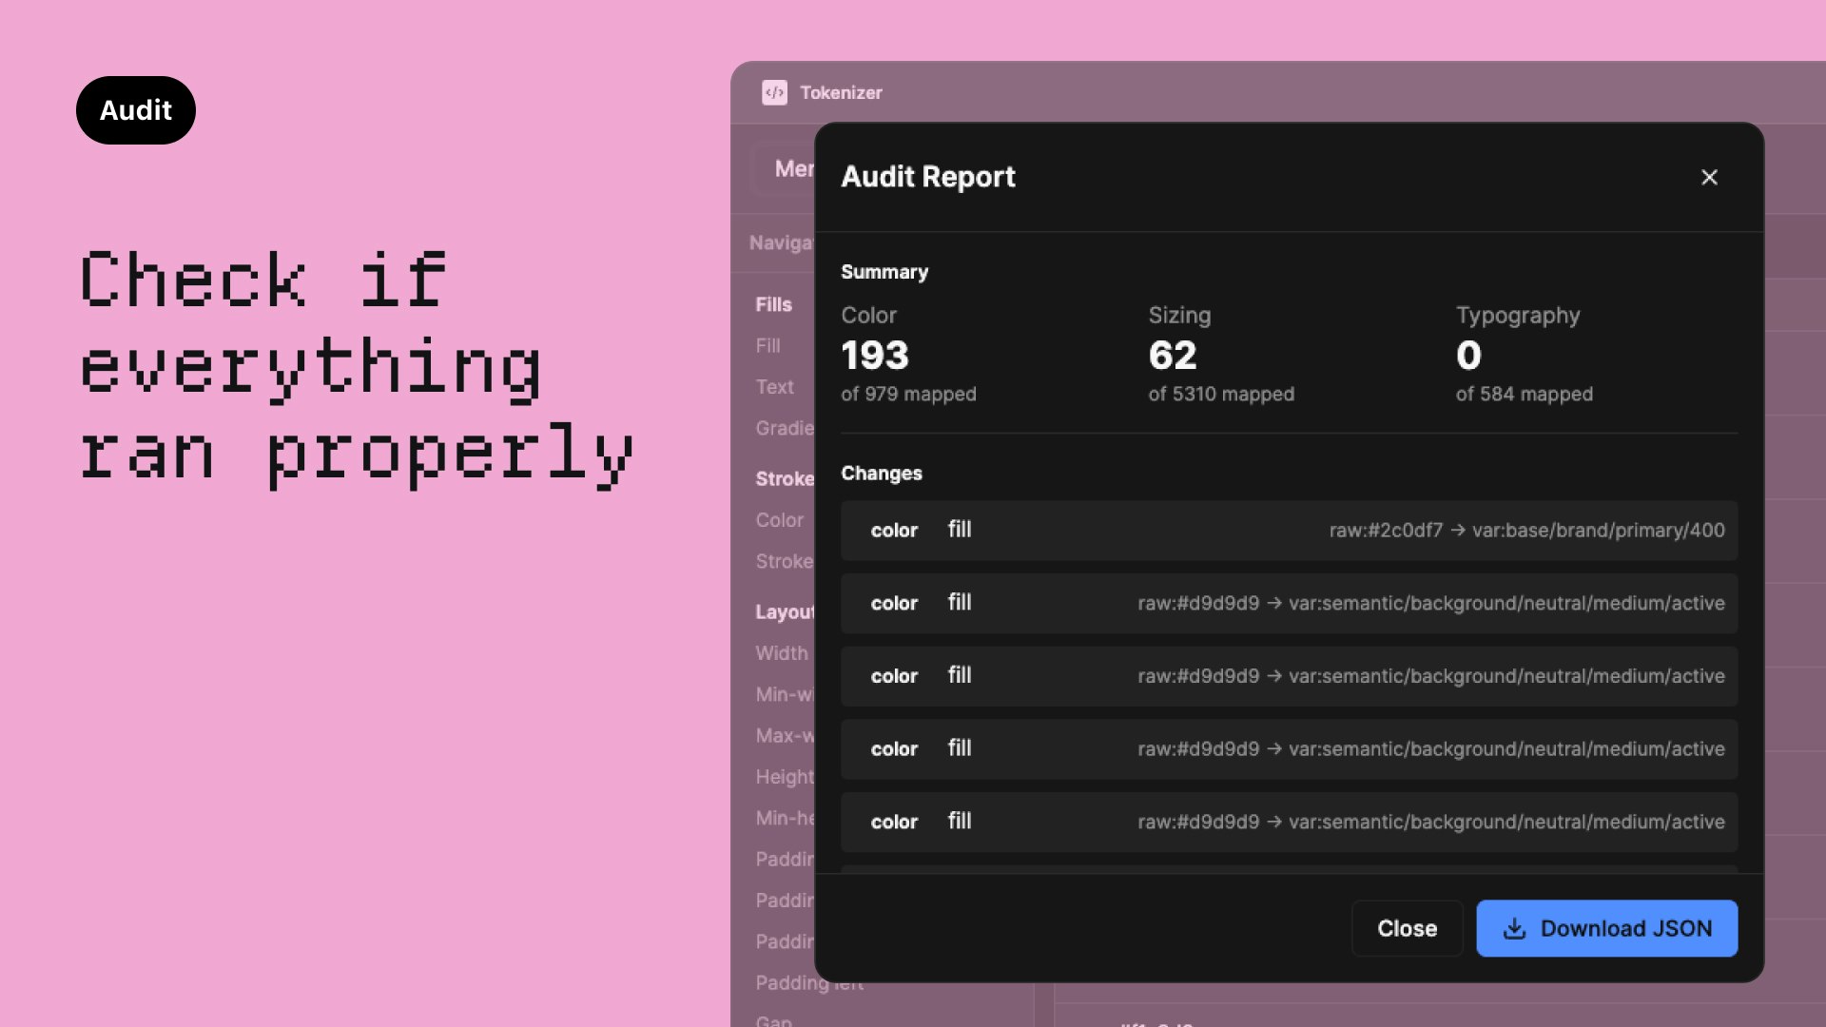Screen dimensions: 1826x1027
Task: Click the download icon in Download JSON
Action: point(1514,928)
